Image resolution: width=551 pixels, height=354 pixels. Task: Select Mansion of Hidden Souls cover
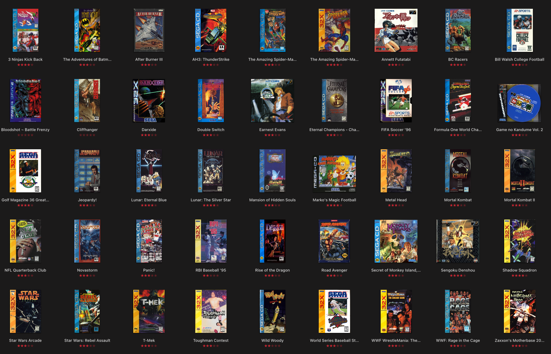272,171
